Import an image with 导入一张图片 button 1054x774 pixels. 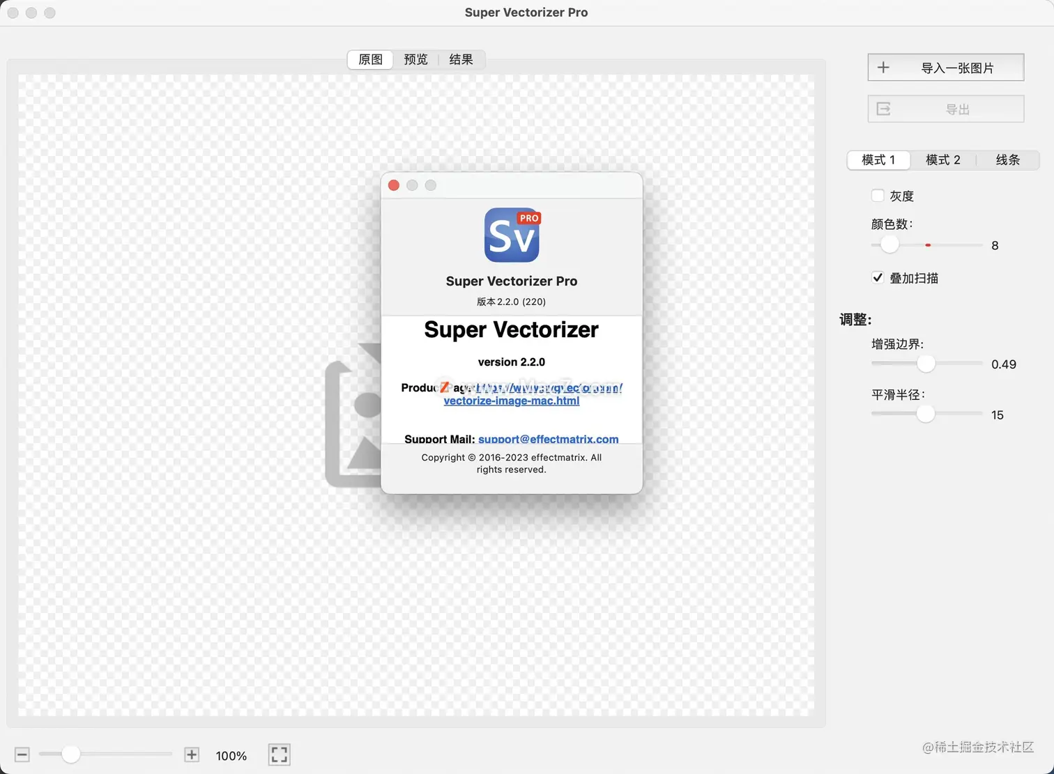point(946,68)
